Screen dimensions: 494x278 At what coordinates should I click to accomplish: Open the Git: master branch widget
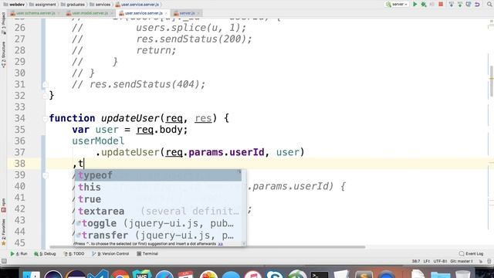coord(462,261)
